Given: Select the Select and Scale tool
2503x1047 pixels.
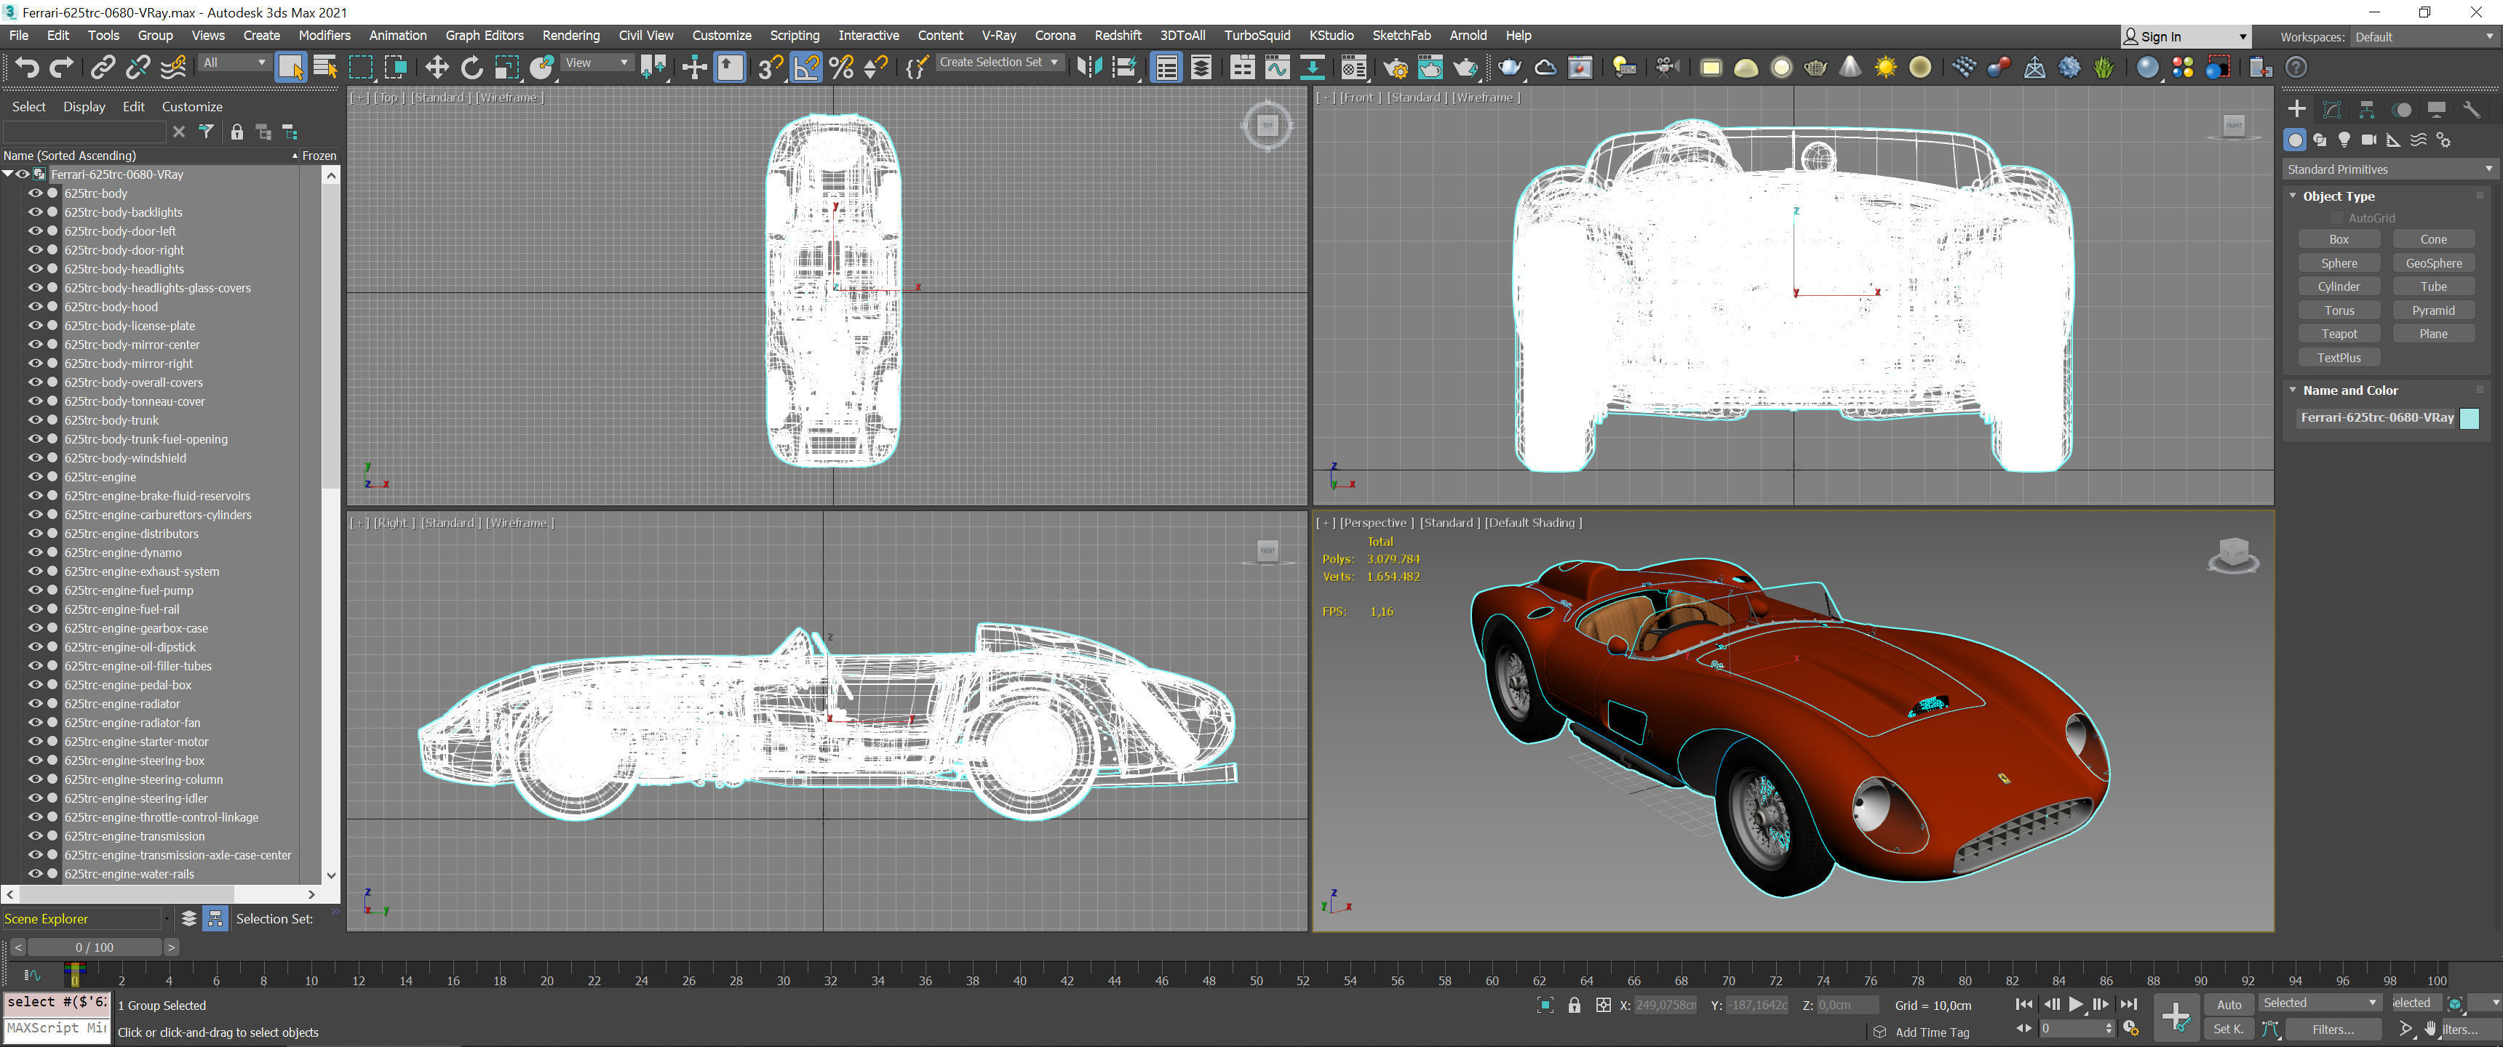Looking at the screenshot, I should pos(507,67).
